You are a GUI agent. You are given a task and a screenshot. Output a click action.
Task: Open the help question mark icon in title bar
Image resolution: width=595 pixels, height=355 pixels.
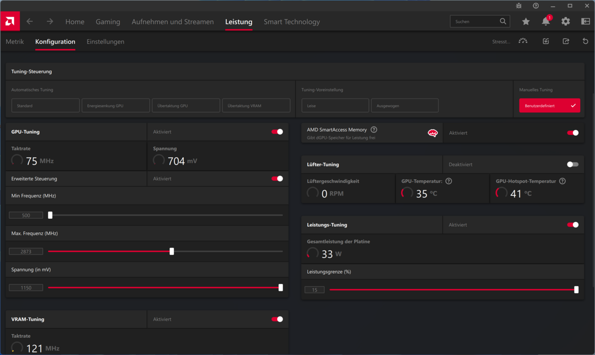click(x=536, y=6)
